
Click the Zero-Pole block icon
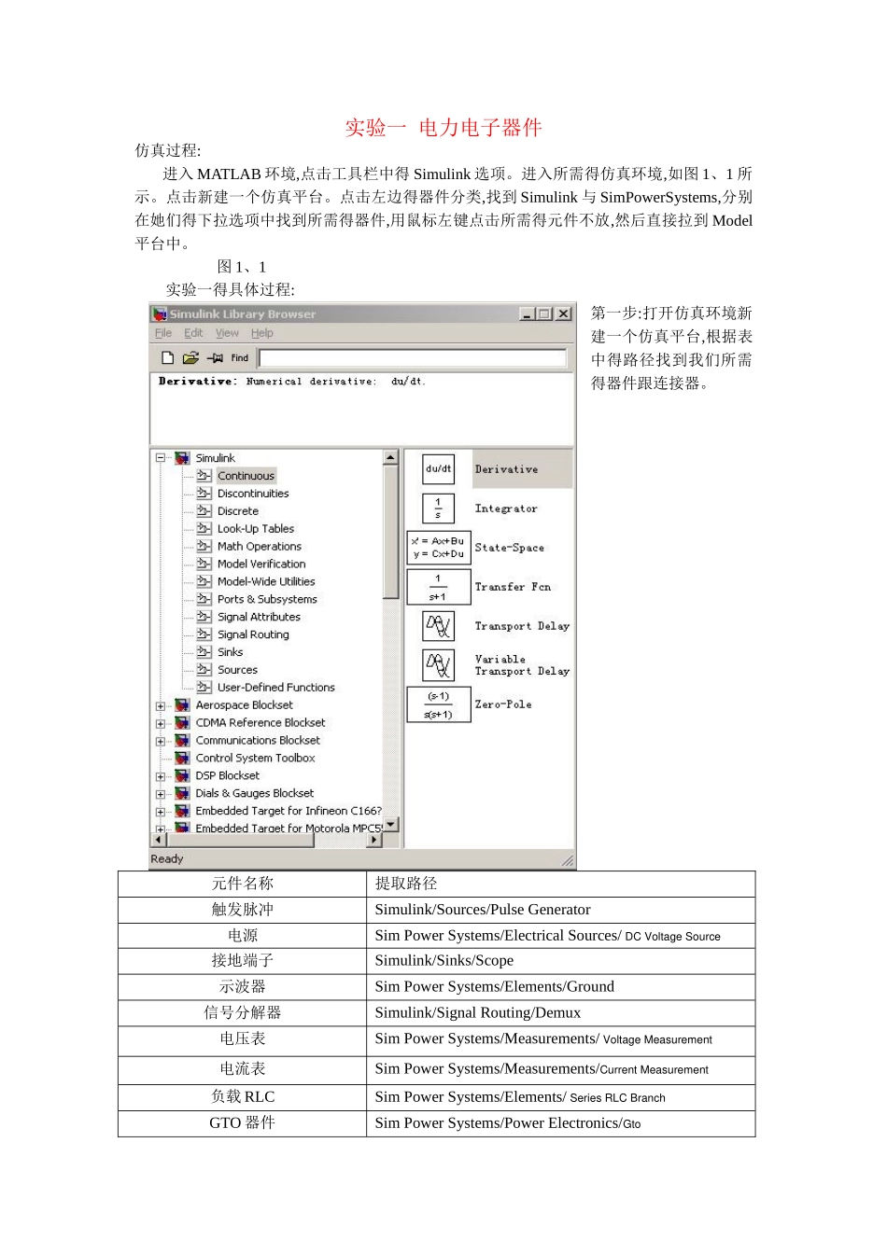pos(438,704)
